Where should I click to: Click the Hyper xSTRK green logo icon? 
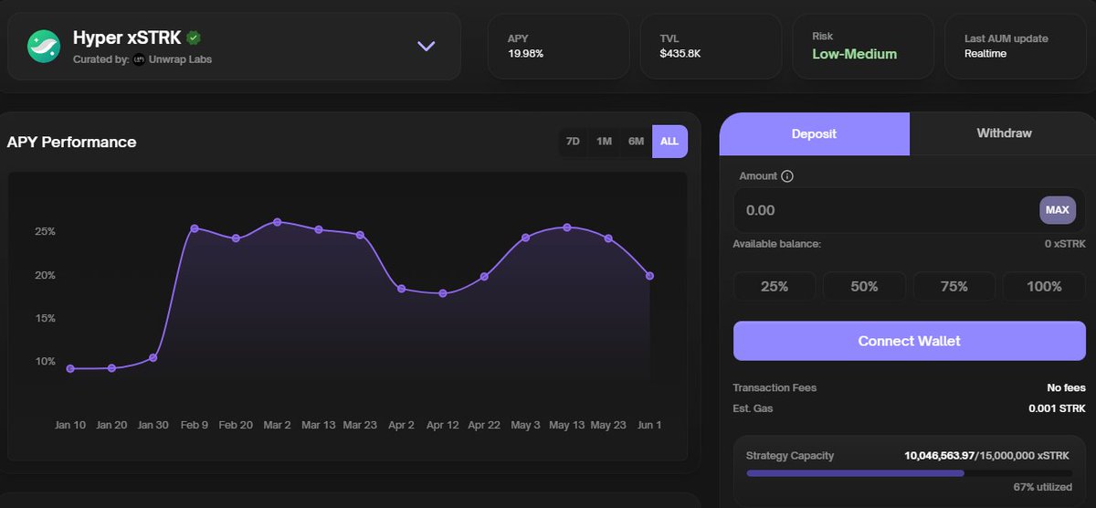44,46
